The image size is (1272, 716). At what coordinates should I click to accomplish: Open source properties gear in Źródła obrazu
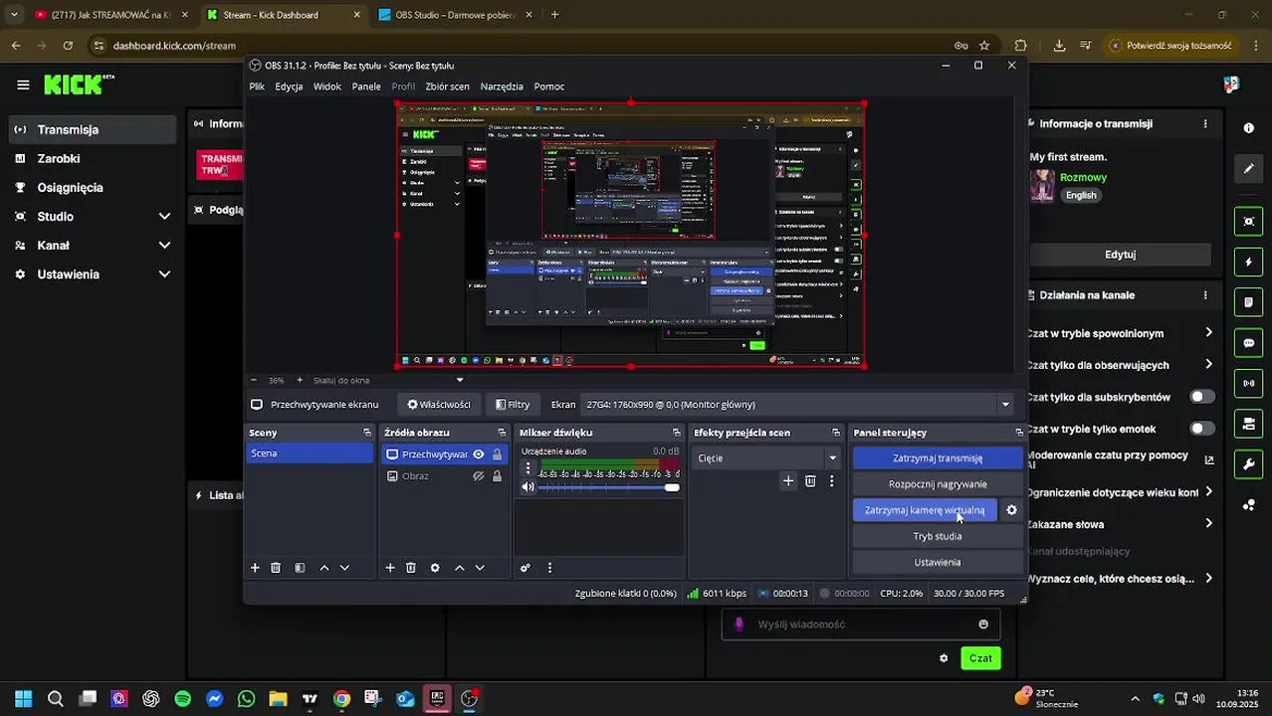click(435, 568)
